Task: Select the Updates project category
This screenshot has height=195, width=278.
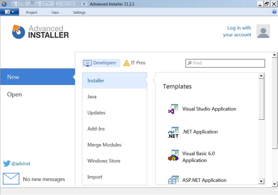Action: click(114, 113)
